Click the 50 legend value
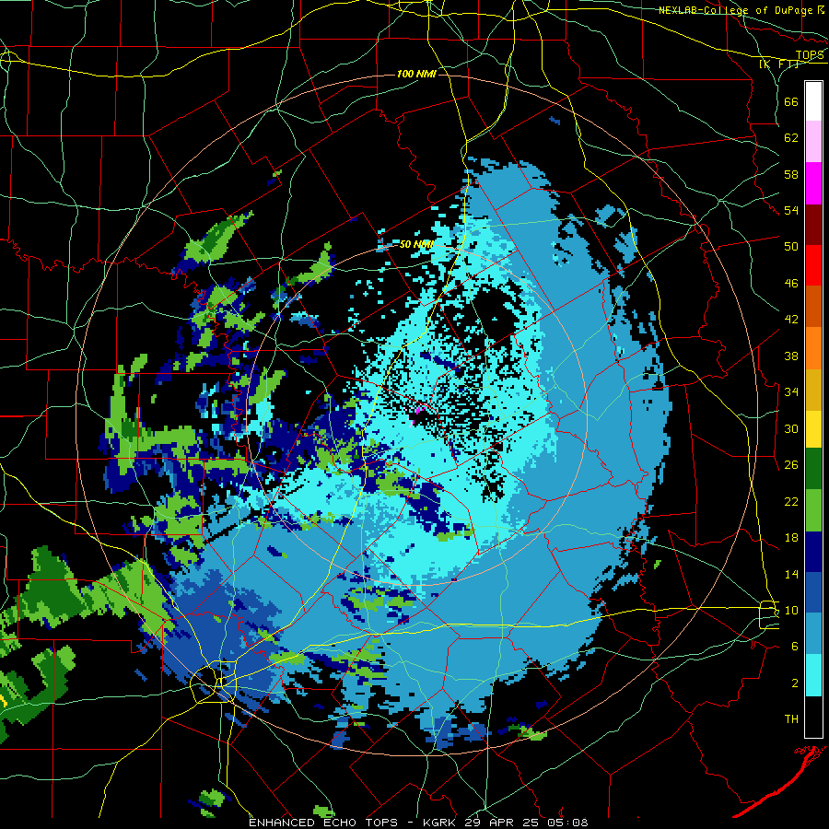The image size is (829, 829). coord(791,246)
